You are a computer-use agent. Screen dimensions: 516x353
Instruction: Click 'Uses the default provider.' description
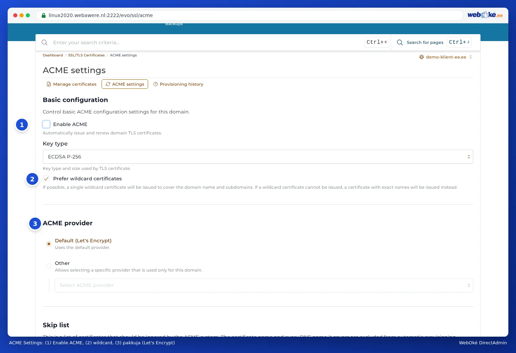pos(83,248)
